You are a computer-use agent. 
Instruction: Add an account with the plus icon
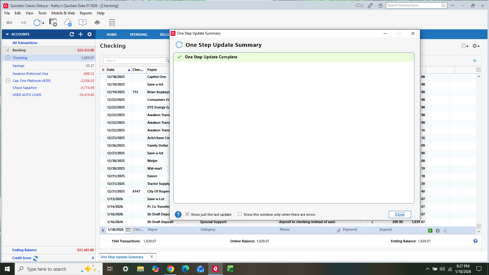pos(81,34)
